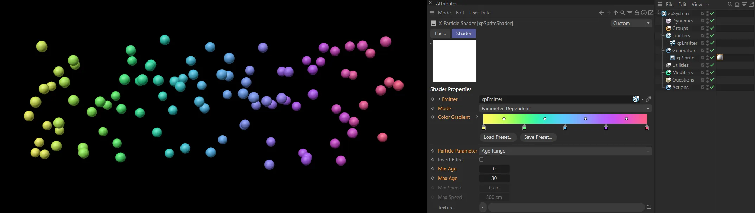
Task: Select the yellow gradient knot
Action: coord(484,128)
